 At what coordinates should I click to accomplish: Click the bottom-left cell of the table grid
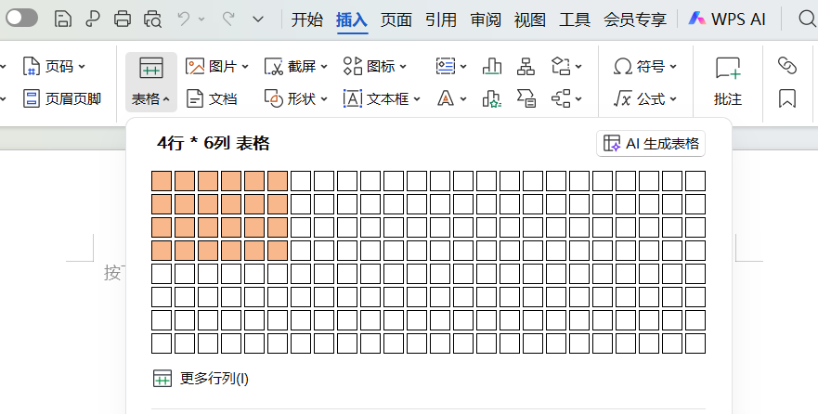(x=162, y=343)
